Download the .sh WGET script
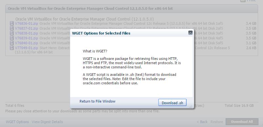This screenshot has height=127, width=263. (x=172, y=103)
